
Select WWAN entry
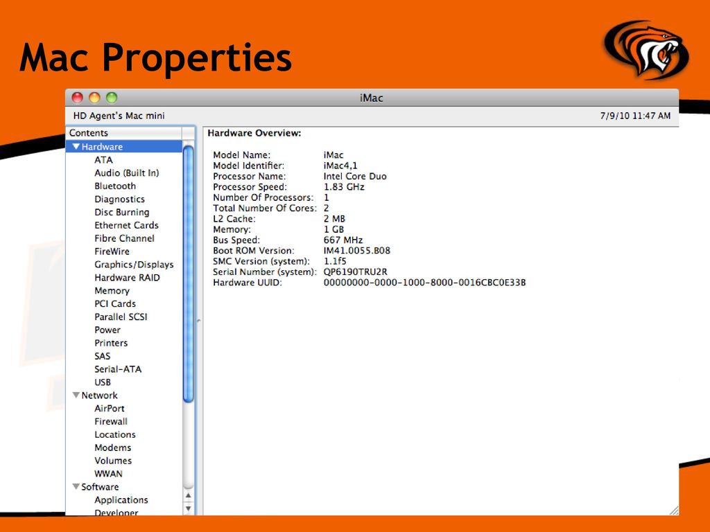(x=108, y=474)
